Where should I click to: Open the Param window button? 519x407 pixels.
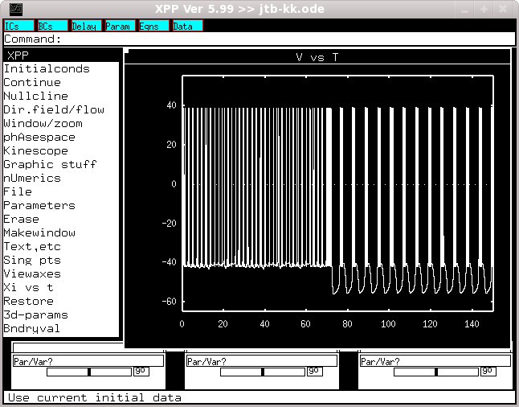[x=121, y=26]
